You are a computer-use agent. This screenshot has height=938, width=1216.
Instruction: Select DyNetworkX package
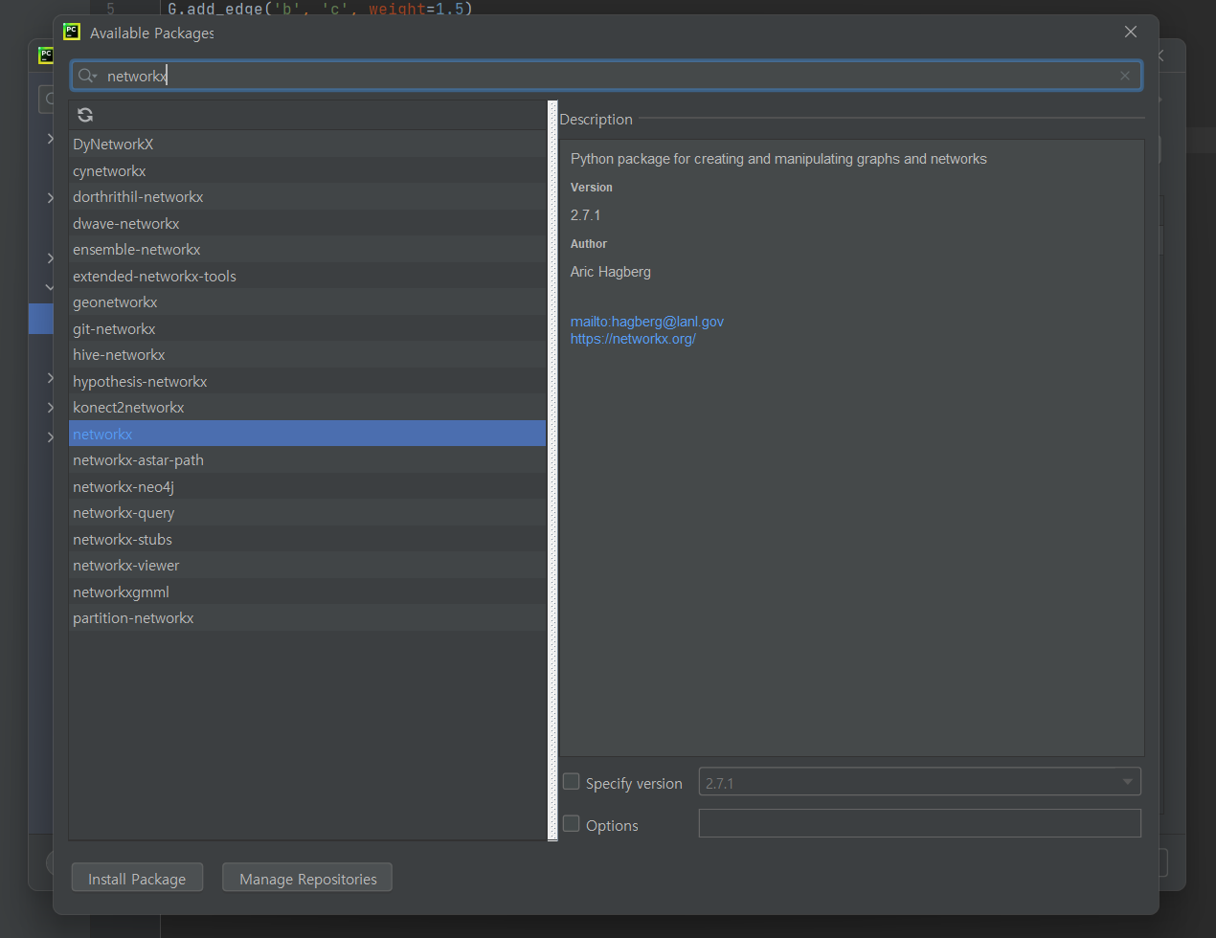coord(307,145)
